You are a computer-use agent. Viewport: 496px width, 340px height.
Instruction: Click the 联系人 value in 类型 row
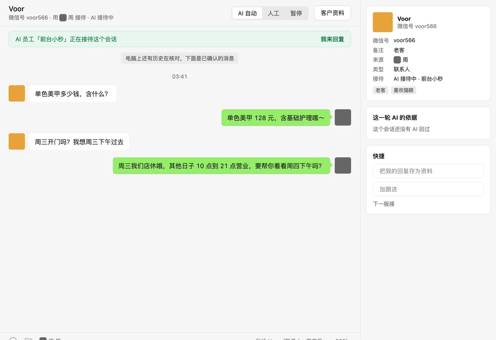402,69
